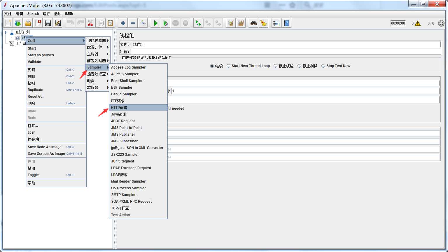
Task: Expand the 添加 submenu in context menu
Action: tap(56, 41)
